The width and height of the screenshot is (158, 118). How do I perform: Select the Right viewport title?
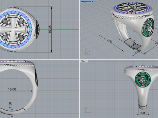coord(83,61)
